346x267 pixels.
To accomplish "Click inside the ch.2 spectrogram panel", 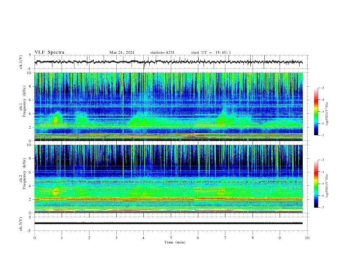I will [x=169, y=179].
